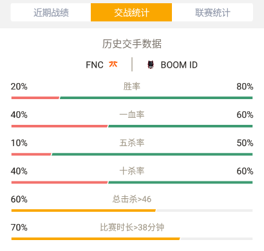This screenshot has height=251, width=264.
Task: Click the 比赛时长>38分钟 label
Action: tap(132, 227)
